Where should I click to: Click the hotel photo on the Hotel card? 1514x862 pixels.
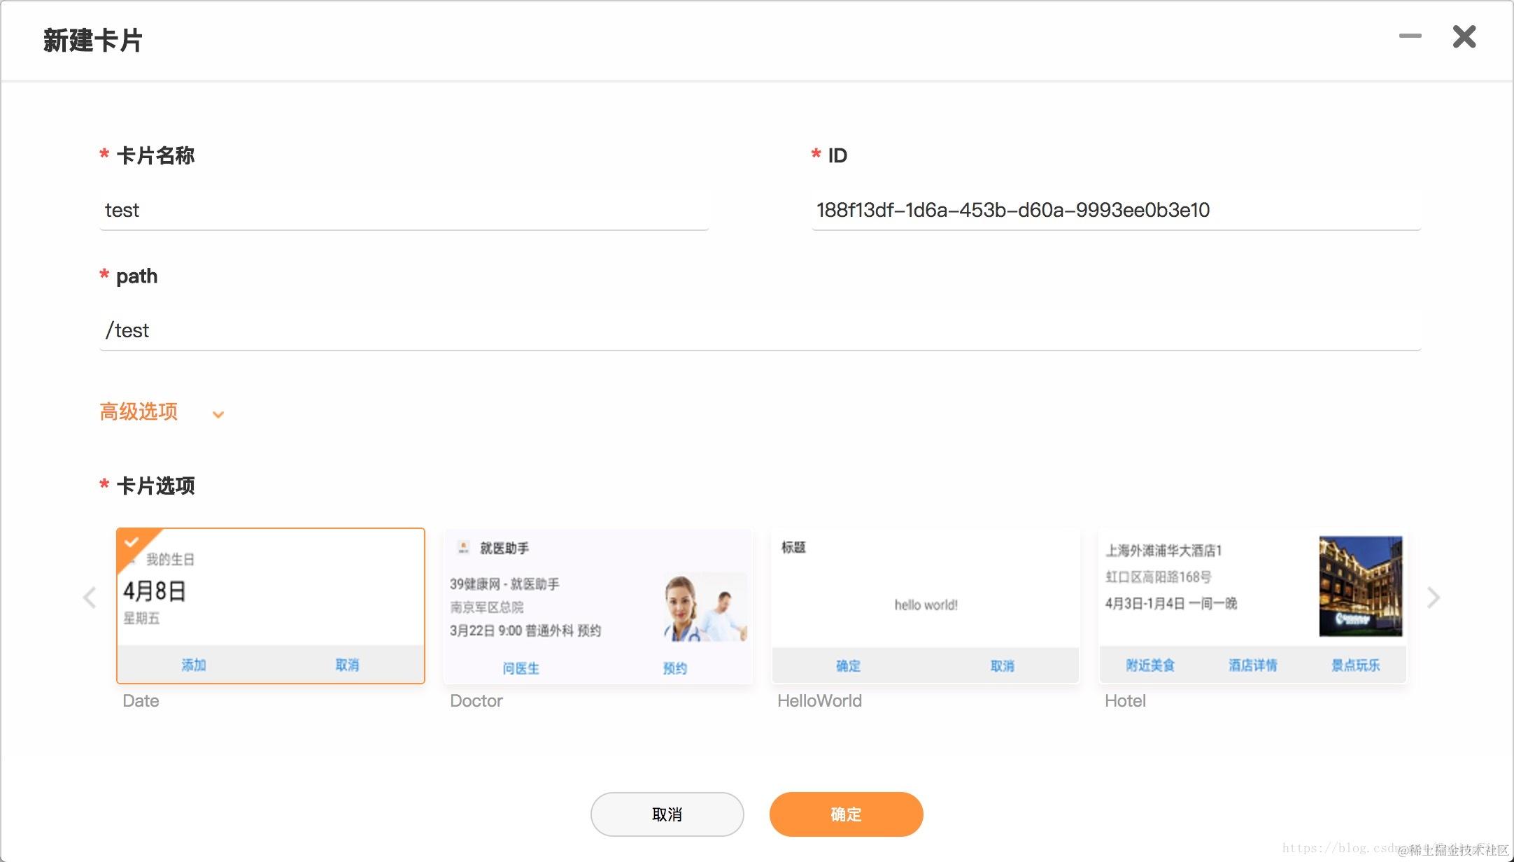click(1359, 586)
